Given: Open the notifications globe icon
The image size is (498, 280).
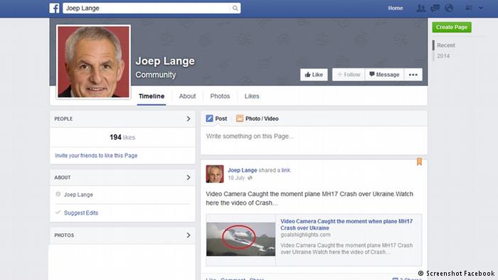Looking at the screenshot, I should 449,9.
